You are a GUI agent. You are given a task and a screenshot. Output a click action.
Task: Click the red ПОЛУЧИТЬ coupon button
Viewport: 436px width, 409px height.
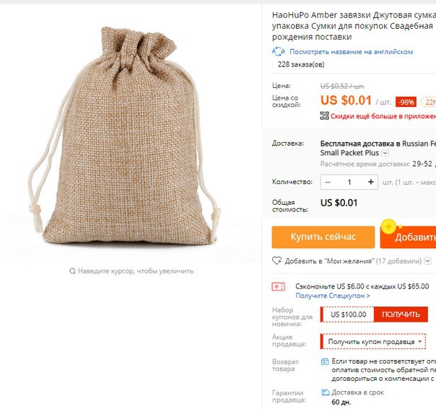tap(401, 315)
